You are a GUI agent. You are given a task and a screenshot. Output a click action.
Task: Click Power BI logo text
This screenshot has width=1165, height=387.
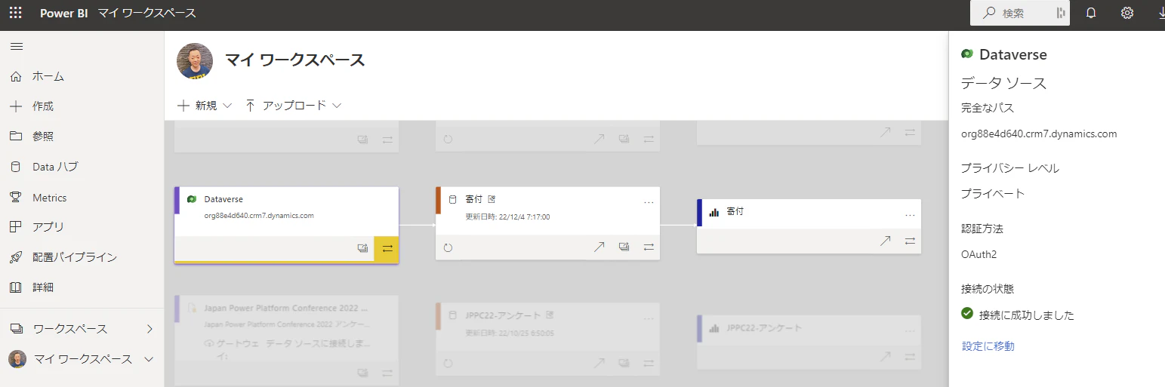point(64,13)
